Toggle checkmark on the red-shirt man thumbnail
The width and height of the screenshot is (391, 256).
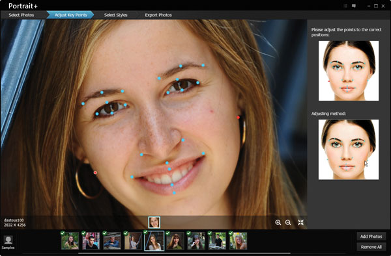click(x=83, y=233)
